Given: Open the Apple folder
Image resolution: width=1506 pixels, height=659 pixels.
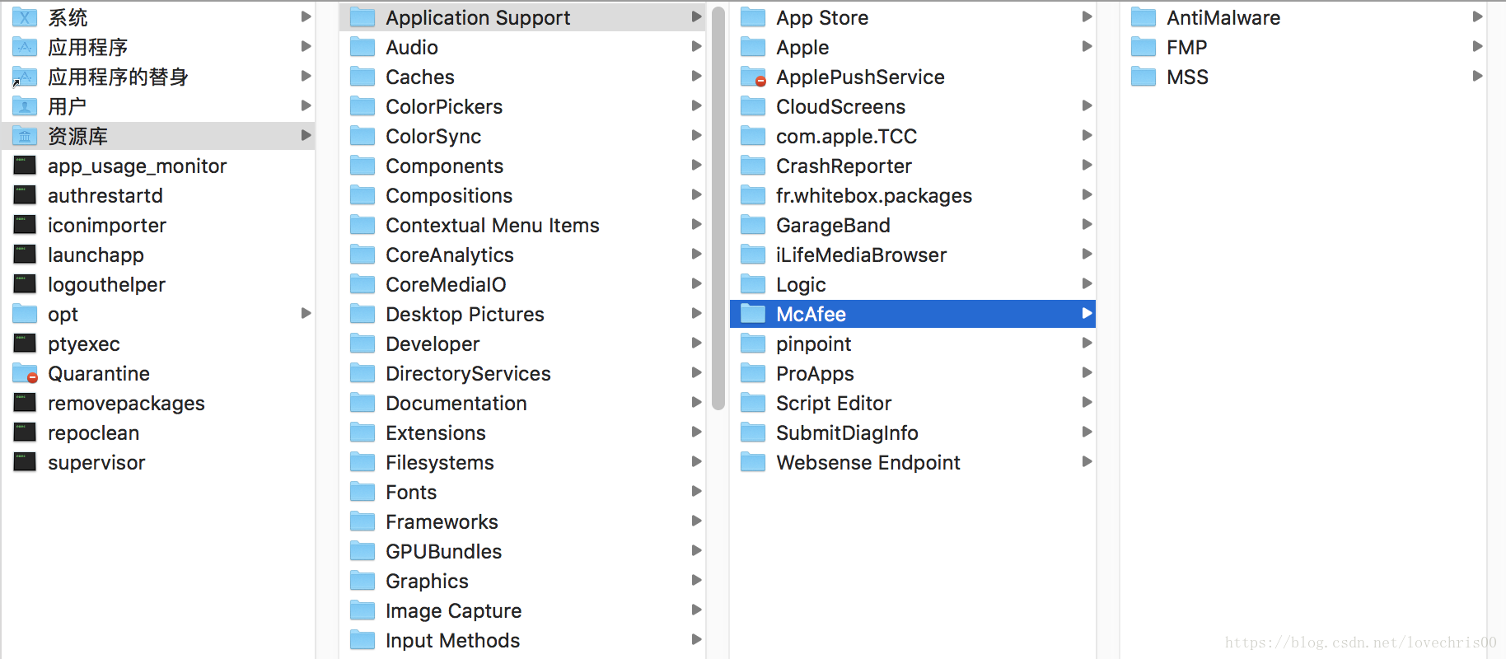Looking at the screenshot, I should [913, 47].
